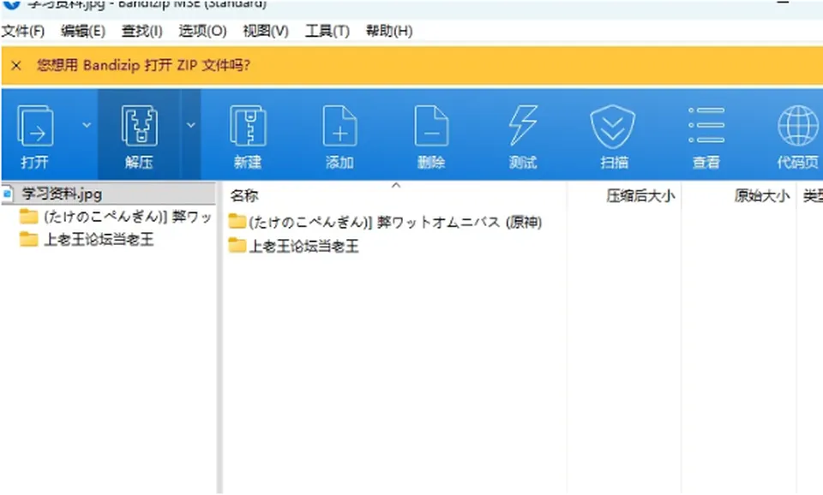This screenshot has height=495, width=823.
Task: Click the Open (打开) toolbar icon
Action: coord(34,126)
